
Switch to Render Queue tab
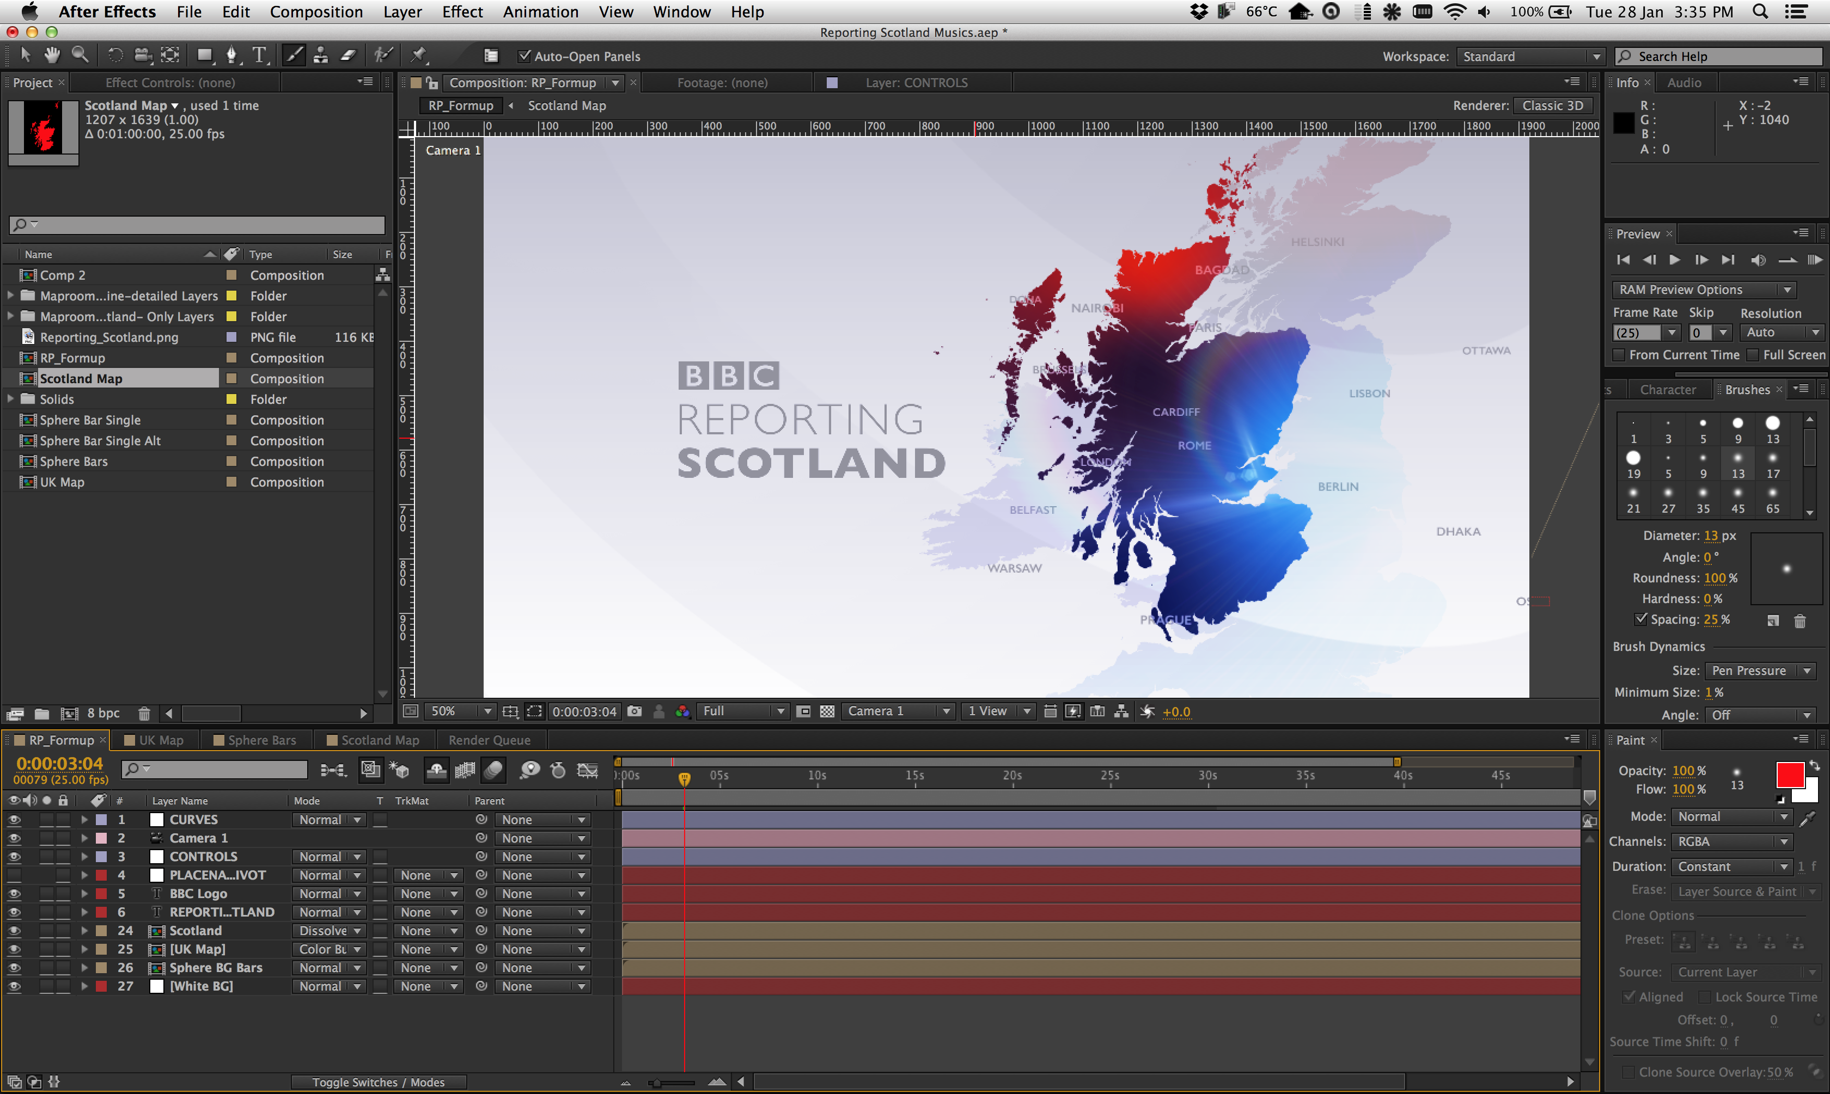point(489,740)
